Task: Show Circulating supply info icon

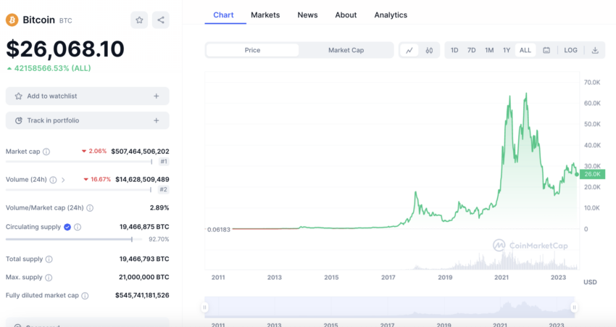Action: 78,227
